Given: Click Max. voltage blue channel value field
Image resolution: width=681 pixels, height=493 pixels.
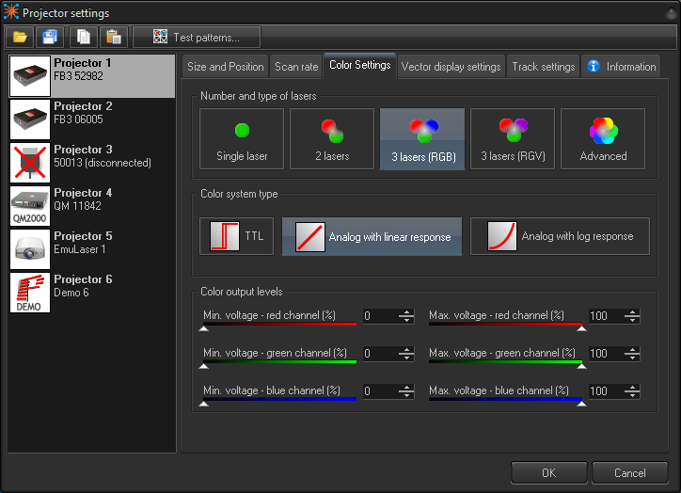Looking at the screenshot, I should (607, 391).
